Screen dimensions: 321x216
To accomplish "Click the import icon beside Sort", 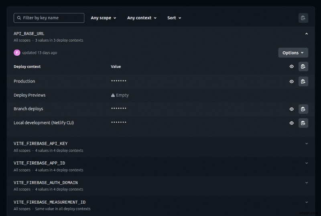I will (x=303, y=18).
